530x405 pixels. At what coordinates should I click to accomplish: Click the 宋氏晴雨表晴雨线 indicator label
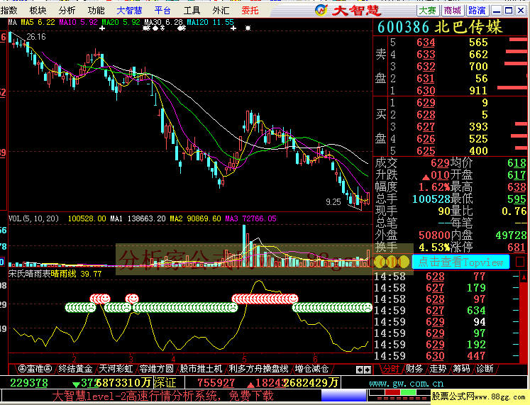[x=43, y=274]
